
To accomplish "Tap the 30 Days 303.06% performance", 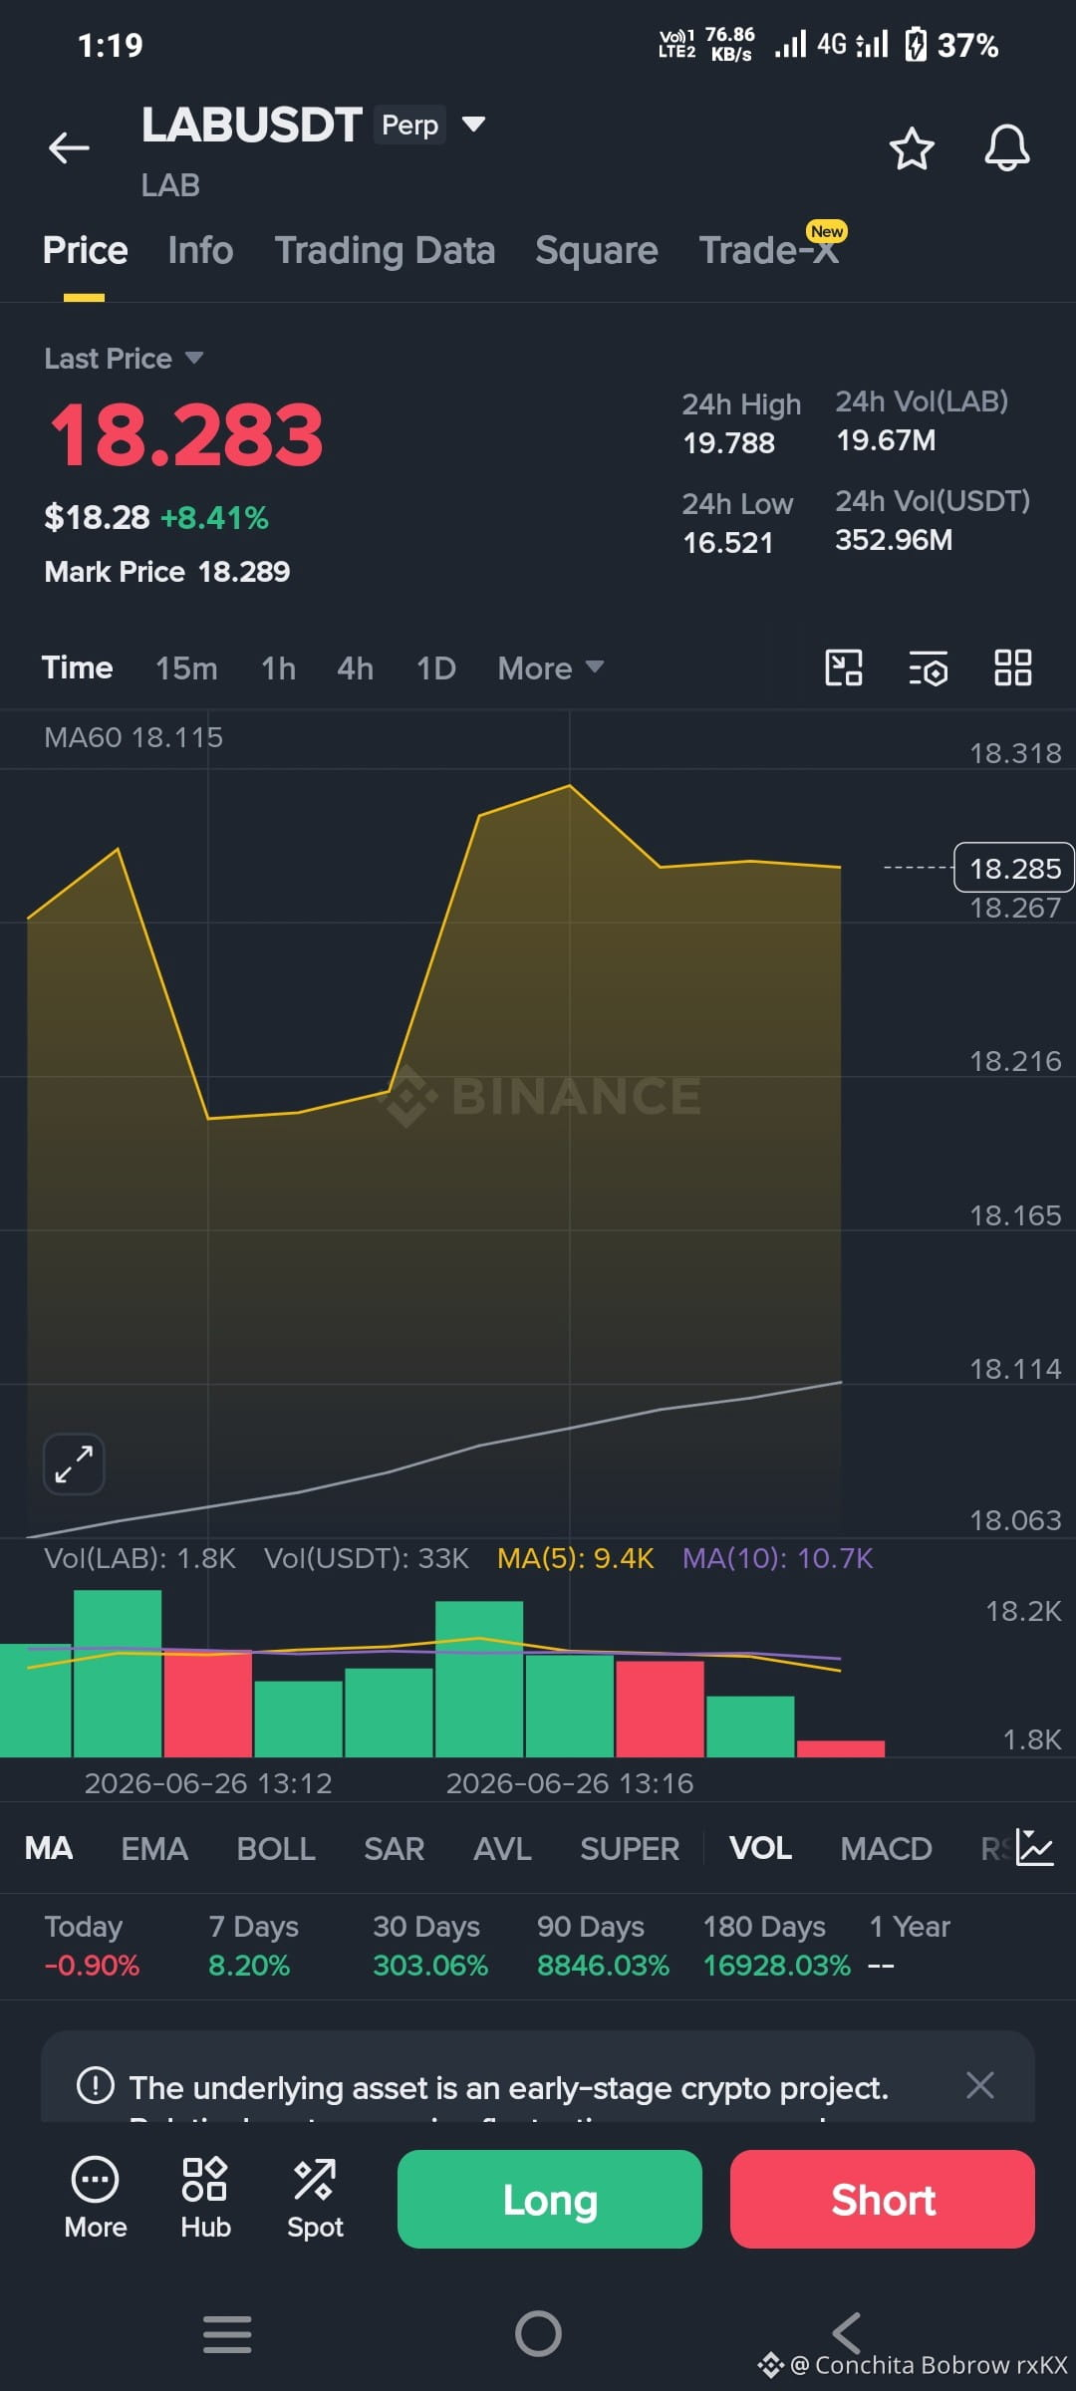I will coord(430,1946).
